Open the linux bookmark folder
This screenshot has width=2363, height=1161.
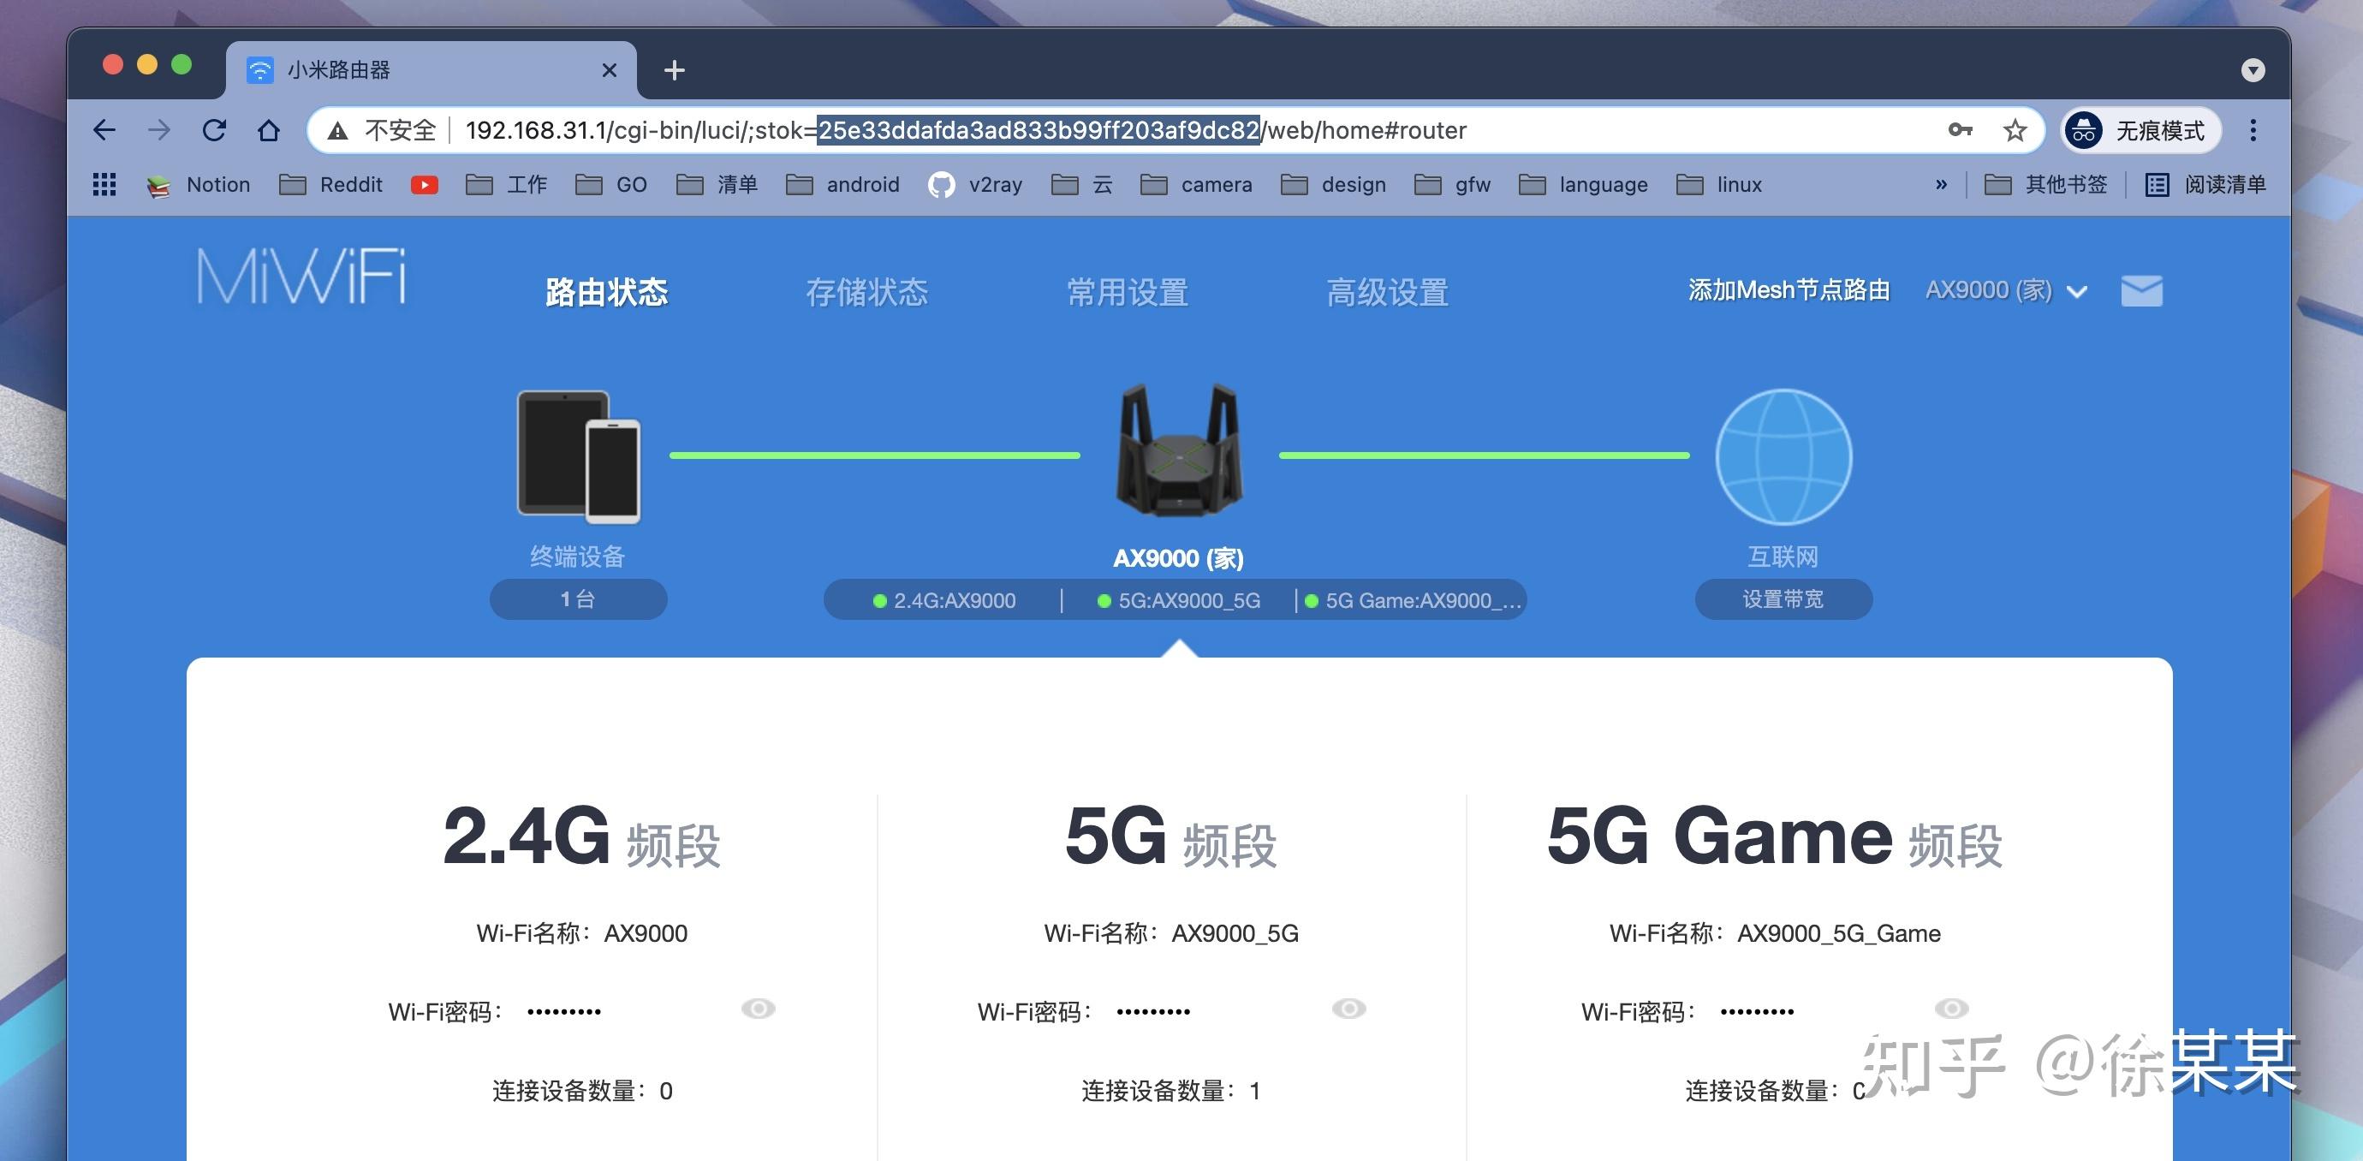tap(1720, 184)
